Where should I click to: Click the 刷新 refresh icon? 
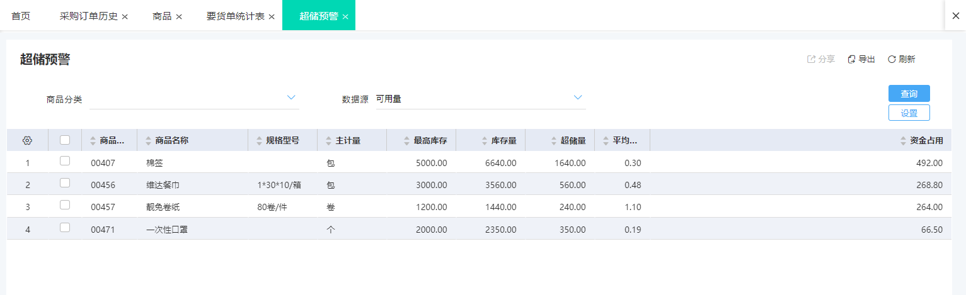coord(892,59)
